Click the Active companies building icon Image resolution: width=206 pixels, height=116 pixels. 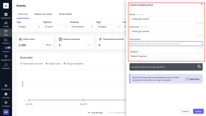tap(60, 39)
